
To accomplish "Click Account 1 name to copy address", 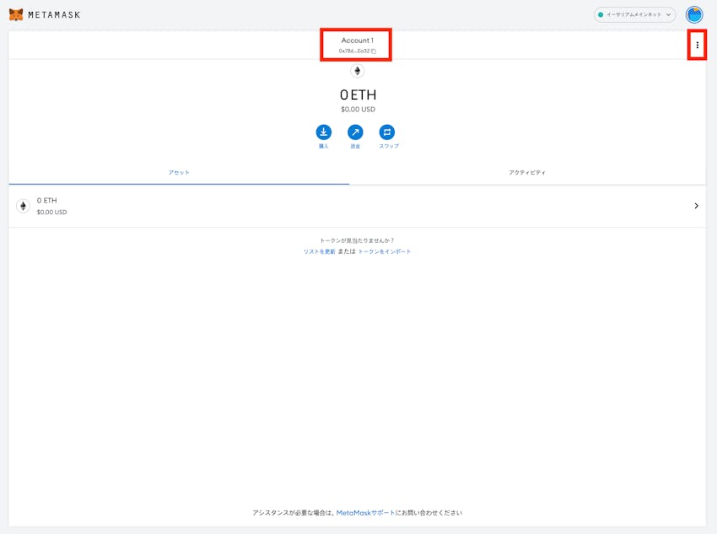I will pyautogui.click(x=357, y=40).
